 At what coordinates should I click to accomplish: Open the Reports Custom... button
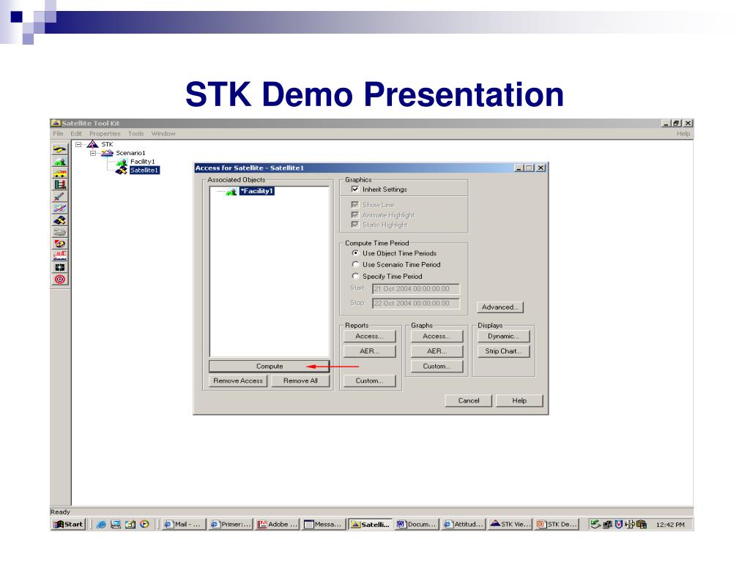(x=369, y=381)
